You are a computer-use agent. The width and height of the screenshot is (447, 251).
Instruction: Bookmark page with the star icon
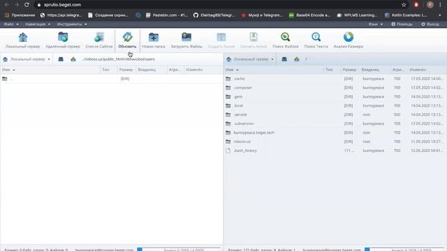(x=404, y=5)
